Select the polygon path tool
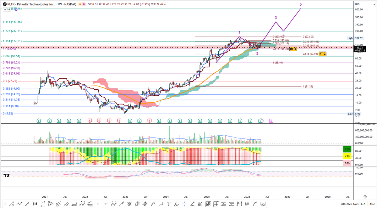Viewport: 377px width, 208px height. click(137, 204)
